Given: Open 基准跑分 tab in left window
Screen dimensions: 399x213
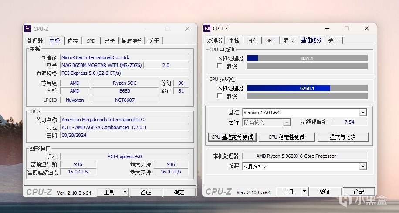Looking at the screenshot, I should (x=132, y=41).
